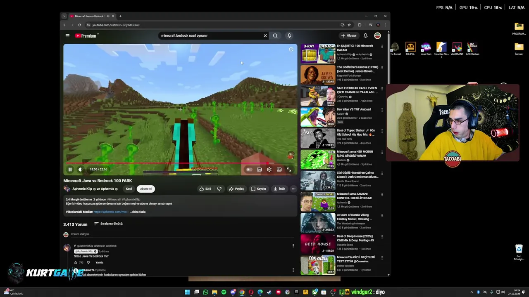
Task: Open Chrome tab search dropdown arrow
Action: click(x=64, y=16)
